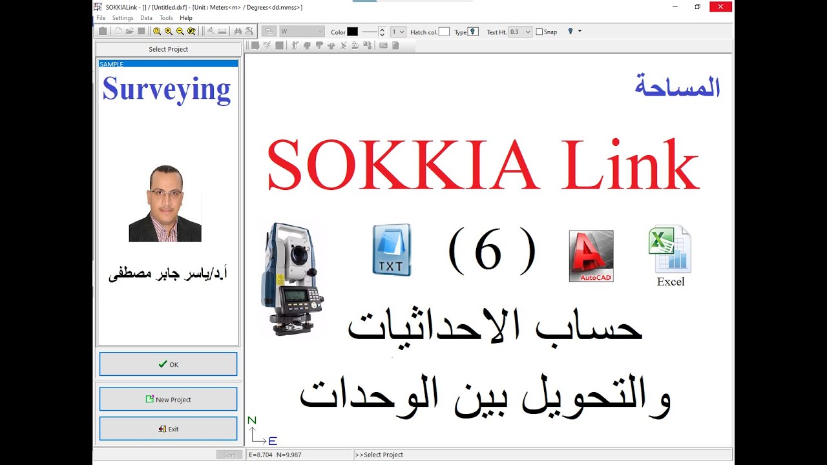
Task: Click the first greyed icon in drawing toolbar
Action: (255, 45)
